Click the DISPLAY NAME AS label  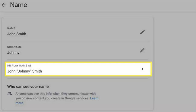pos(19,66)
